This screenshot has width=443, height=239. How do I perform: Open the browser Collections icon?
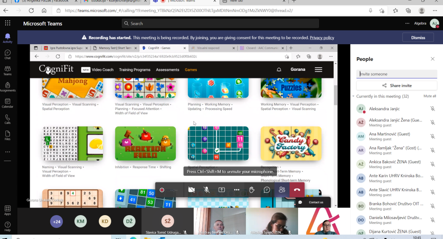click(408, 11)
